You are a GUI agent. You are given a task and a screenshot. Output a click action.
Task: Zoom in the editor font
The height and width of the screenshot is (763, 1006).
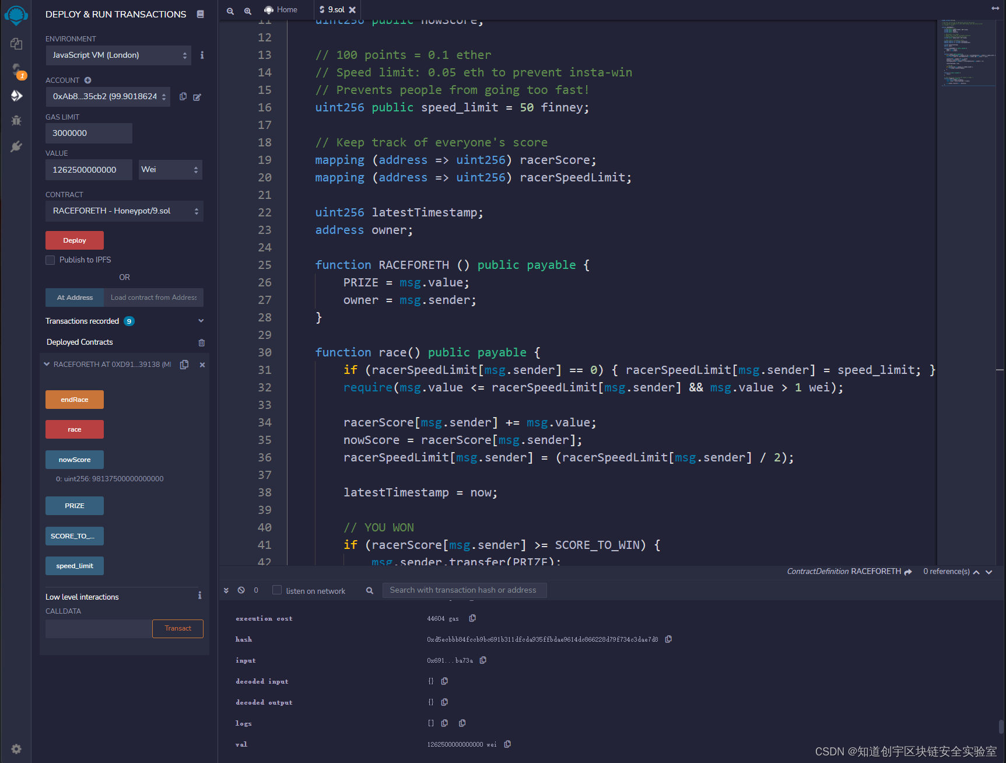click(x=248, y=10)
